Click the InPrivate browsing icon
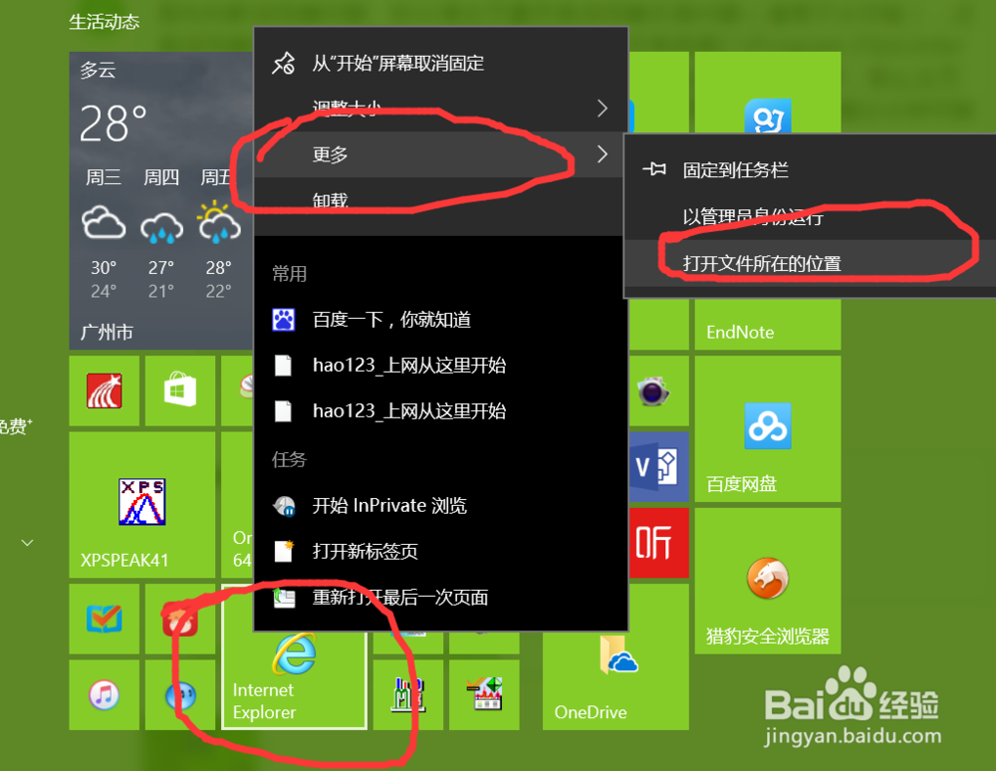 (x=284, y=506)
